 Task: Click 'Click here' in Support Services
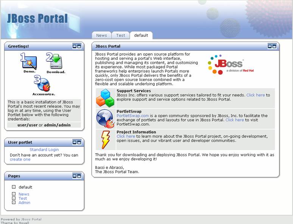(256, 95)
